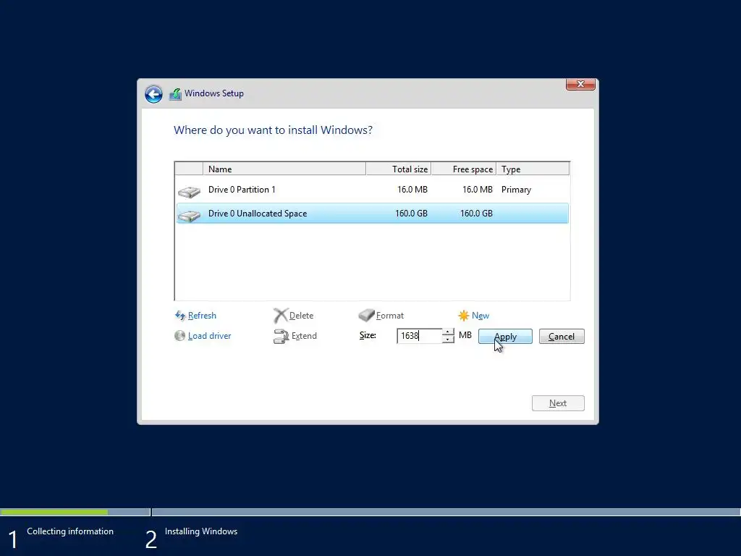Choose the Delete partition link
Image resolution: width=741 pixels, height=556 pixels.
(301, 316)
